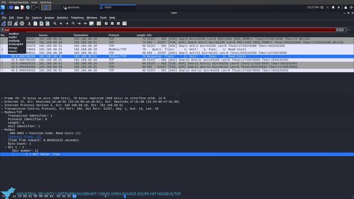Open Wireshark File menu
Image resolution: width=354 pixels, height=199 pixels.
[4, 18]
